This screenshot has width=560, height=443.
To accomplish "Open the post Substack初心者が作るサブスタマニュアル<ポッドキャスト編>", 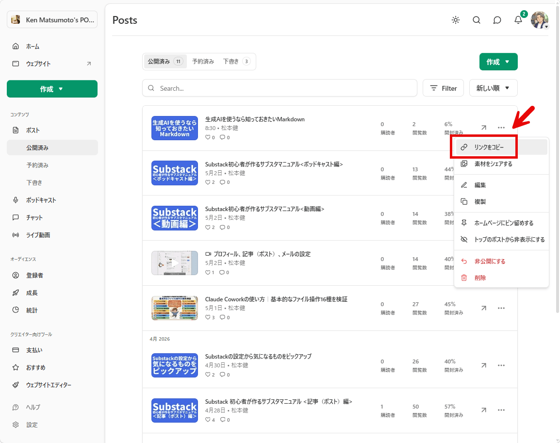I will point(274,164).
